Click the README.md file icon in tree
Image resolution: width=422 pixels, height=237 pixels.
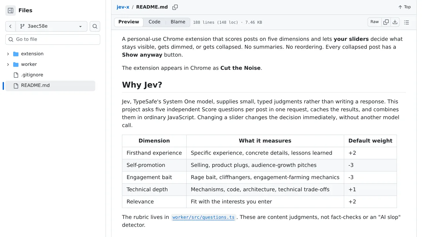click(16, 86)
